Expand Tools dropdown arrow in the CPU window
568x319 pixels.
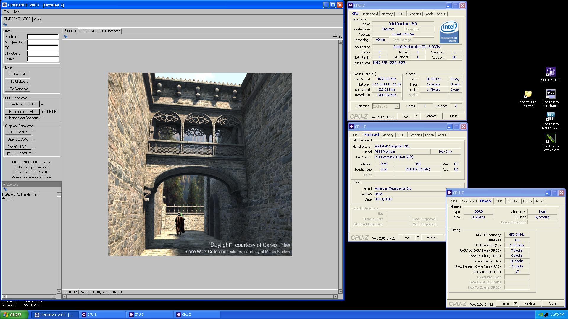(417, 116)
